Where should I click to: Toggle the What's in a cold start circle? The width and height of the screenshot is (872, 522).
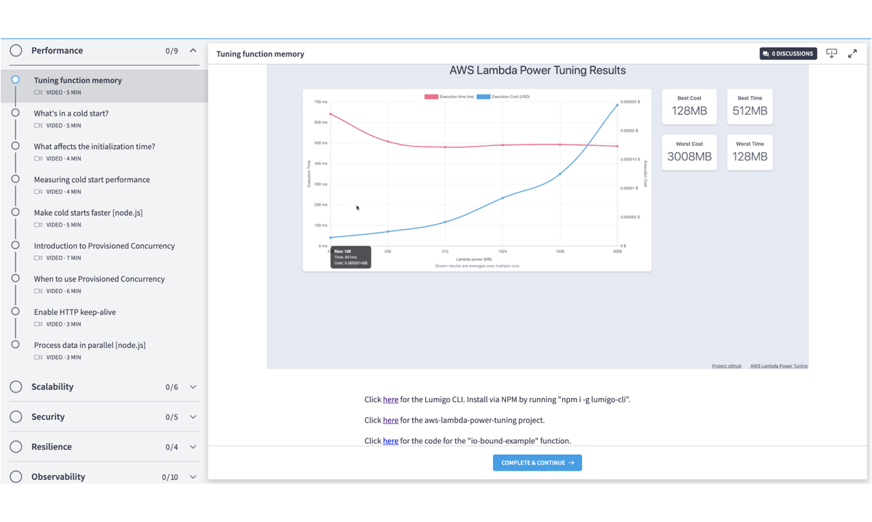tap(15, 113)
